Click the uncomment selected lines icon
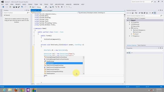 tap(59, 7)
